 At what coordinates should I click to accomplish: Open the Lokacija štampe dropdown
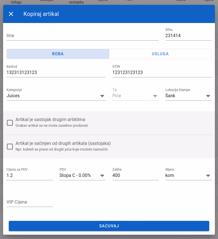point(188,96)
